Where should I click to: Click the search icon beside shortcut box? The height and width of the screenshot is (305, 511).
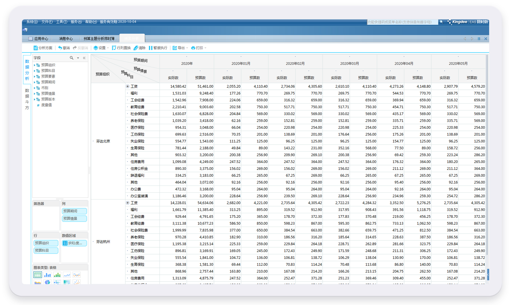(441, 22)
